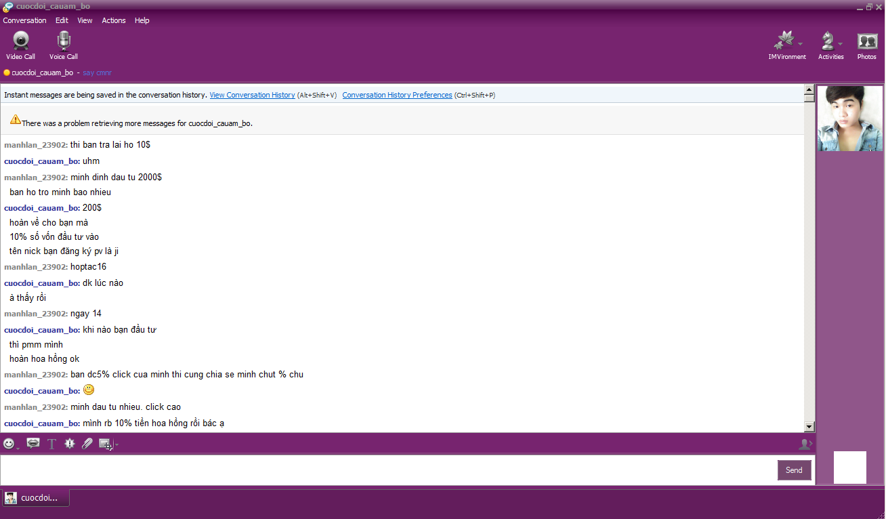Screen dimensions: 886x519
Task: Open the Help menu
Action: [x=142, y=20]
